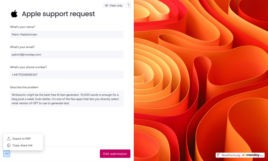Click the email field patrich@monday.com
Viewport: 268px width, 161px height.
pyautogui.click(x=67, y=54)
